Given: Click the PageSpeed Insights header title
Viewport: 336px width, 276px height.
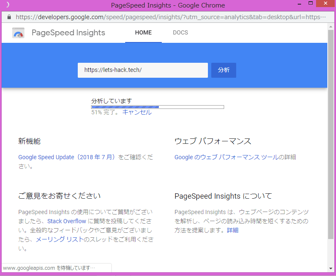Looking at the screenshot, I should pos(68,33).
